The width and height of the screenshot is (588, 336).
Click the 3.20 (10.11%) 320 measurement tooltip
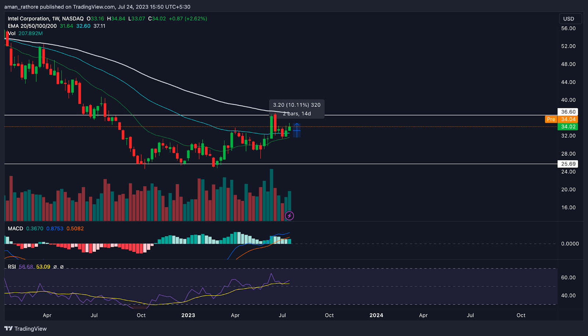click(x=297, y=109)
